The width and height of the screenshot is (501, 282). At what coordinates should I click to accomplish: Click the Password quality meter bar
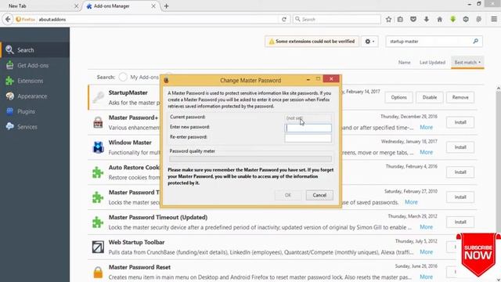pyautogui.click(x=250, y=158)
